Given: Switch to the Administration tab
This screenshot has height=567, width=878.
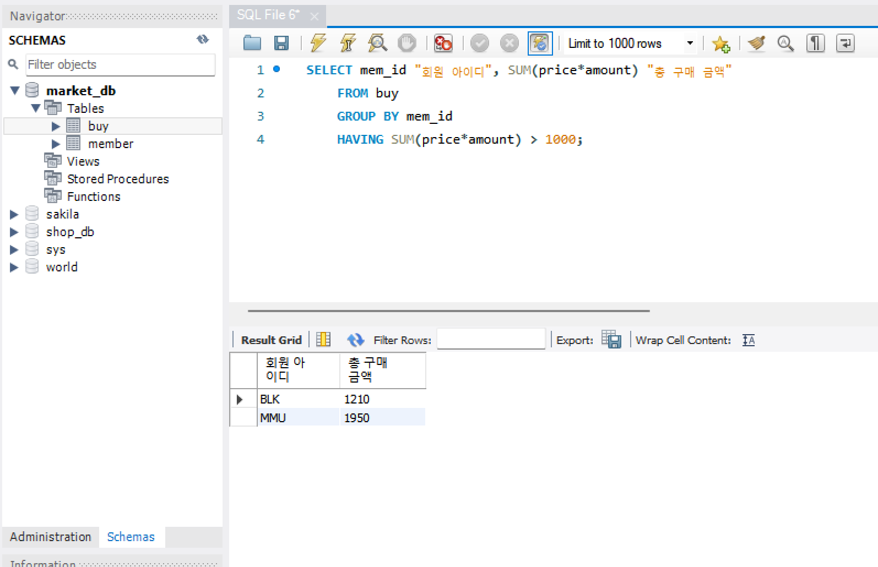Looking at the screenshot, I should click(51, 537).
